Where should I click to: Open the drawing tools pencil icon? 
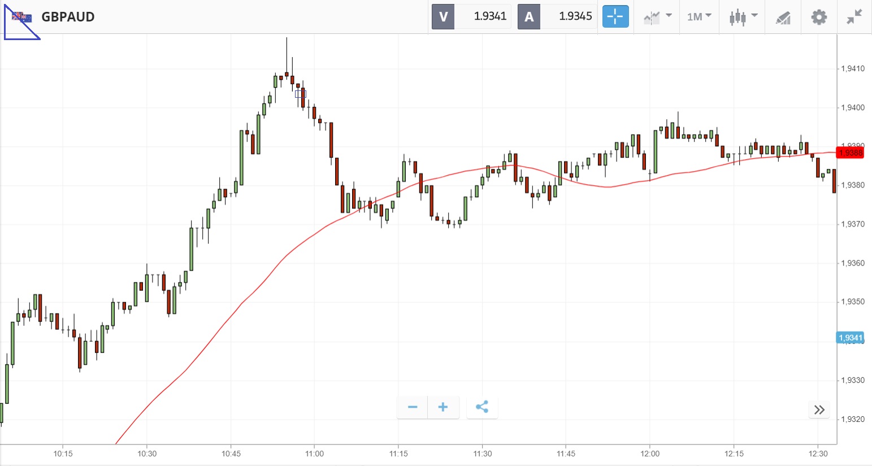(783, 18)
